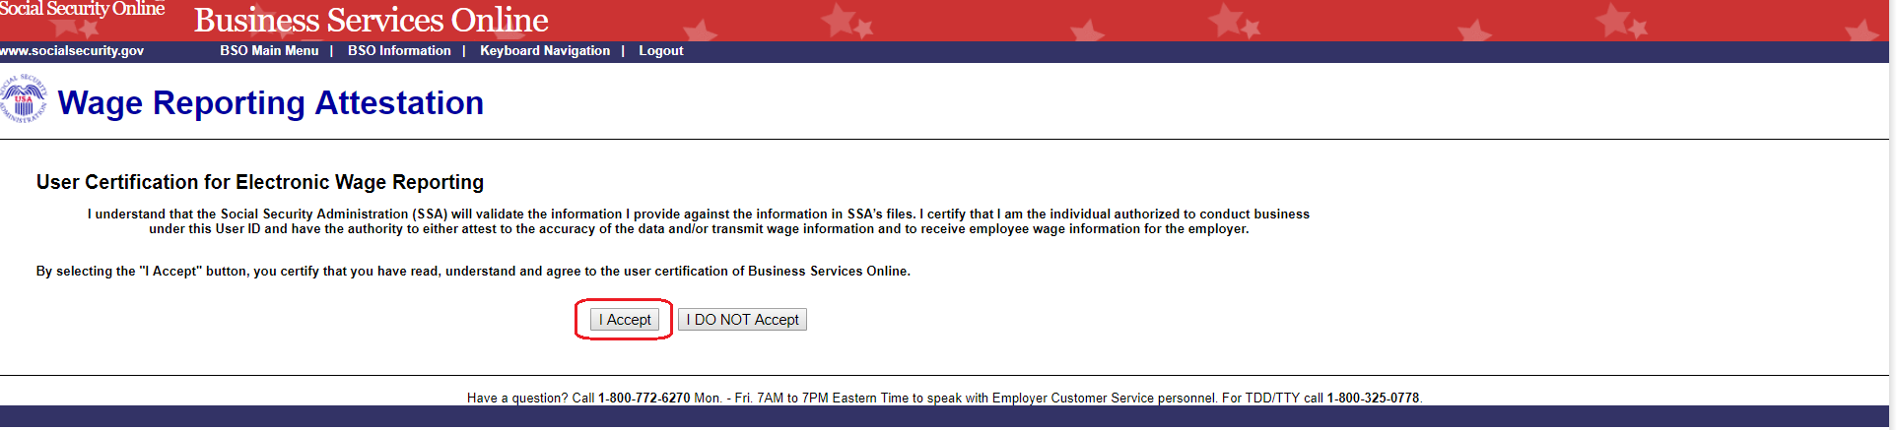Click the 'Have a question?' footer text
Image resolution: width=1897 pixels, height=430 pixels.
[x=517, y=399]
